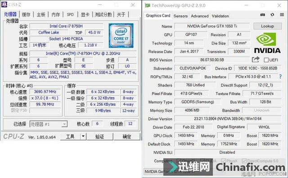Image resolution: width=288 pixels, height=178 pixels.
Task: Click the GPU-Z refresh icon
Action: pyautogui.click(x=272, y=15)
